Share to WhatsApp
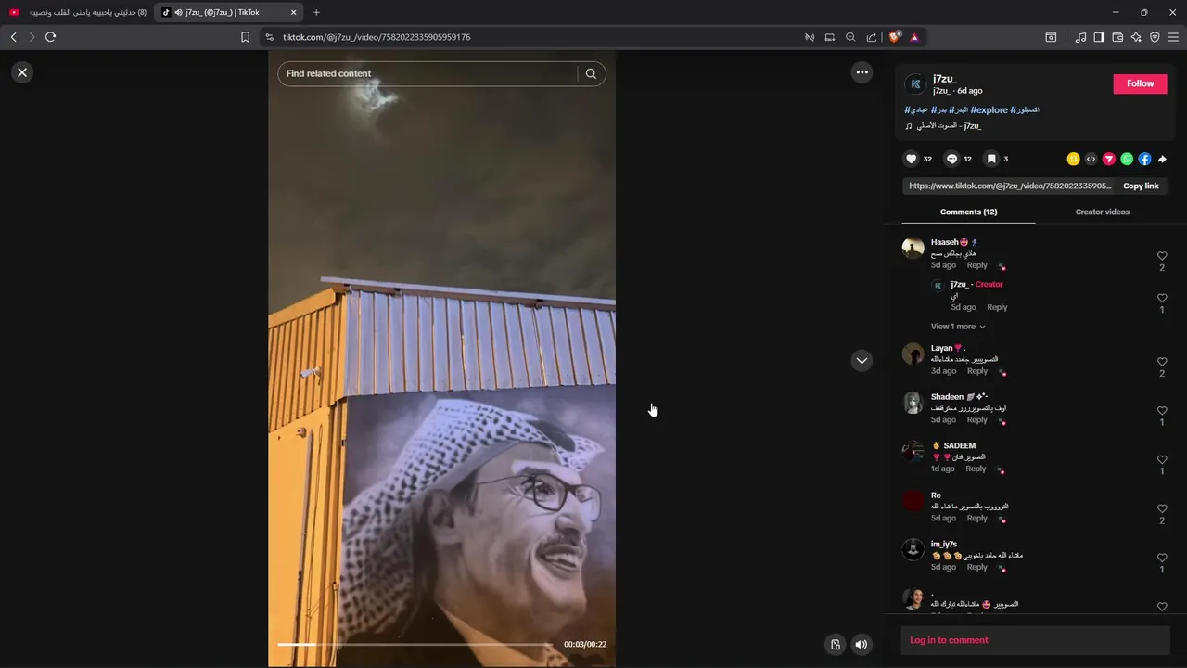This screenshot has height=668, width=1187. tap(1127, 159)
